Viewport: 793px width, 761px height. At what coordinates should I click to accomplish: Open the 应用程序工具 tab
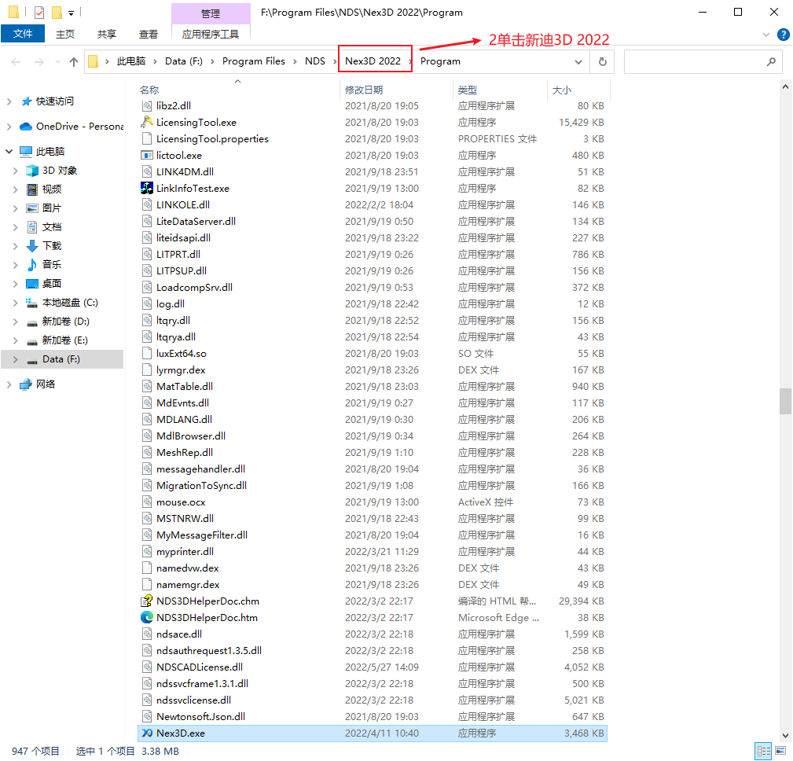(x=211, y=34)
